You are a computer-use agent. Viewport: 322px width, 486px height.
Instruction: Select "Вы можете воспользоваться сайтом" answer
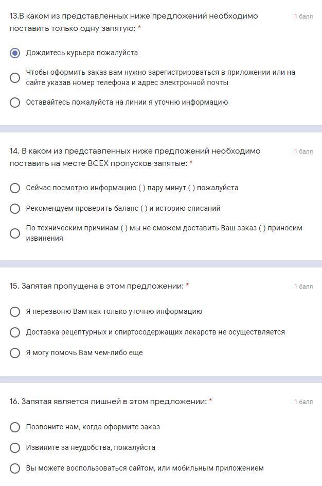tap(15, 468)
